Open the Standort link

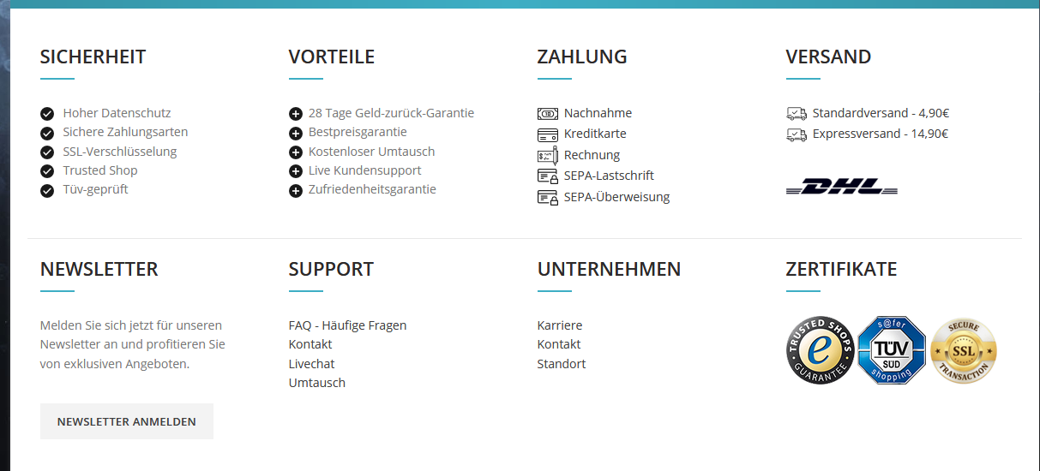(x=562, y=364)
